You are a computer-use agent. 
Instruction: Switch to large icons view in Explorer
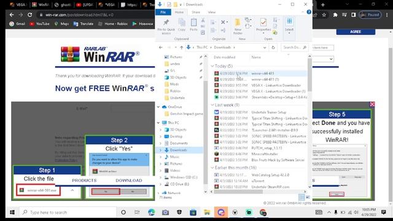coord(308,197)
